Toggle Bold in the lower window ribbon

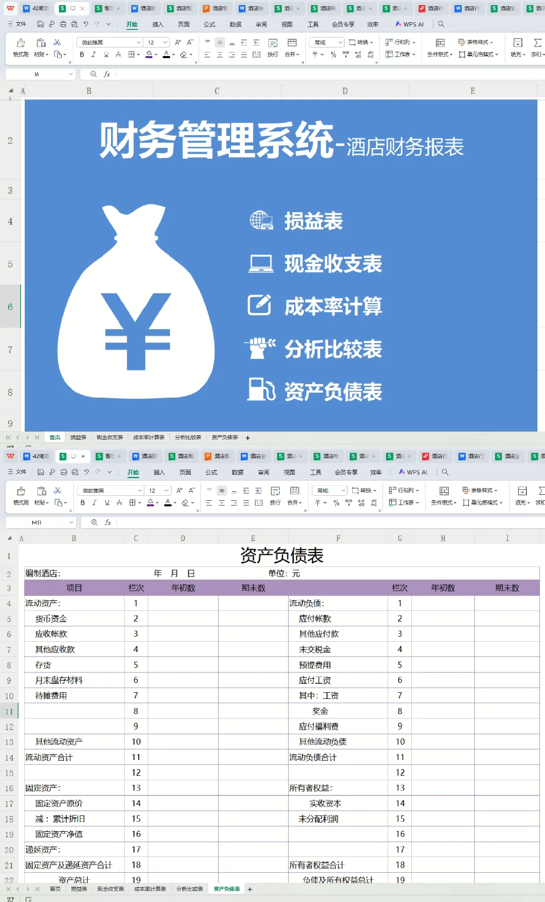(83, 503)
